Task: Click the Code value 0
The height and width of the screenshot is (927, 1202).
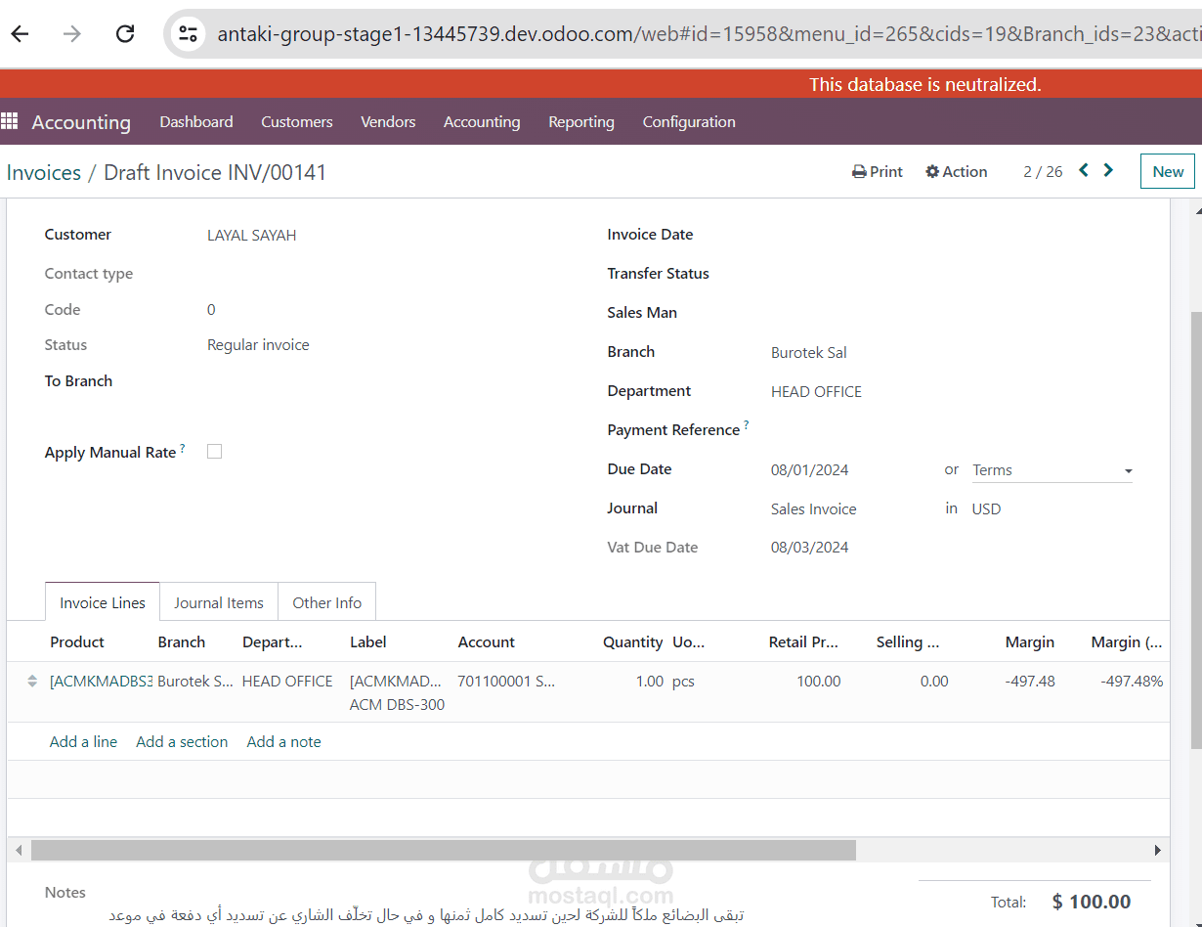Action: click(211, 309)
